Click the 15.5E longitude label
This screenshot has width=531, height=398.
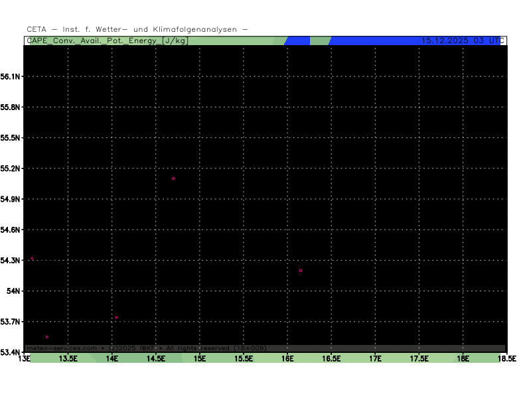244,359
